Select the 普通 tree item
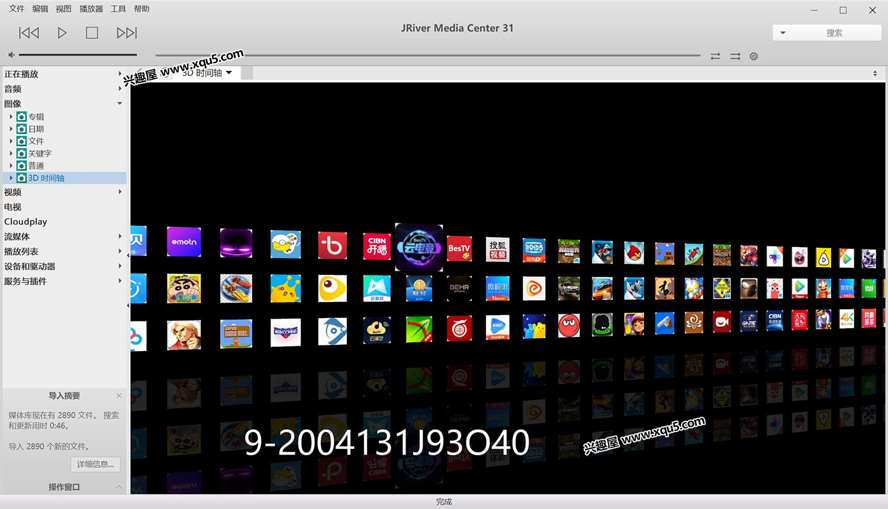The width and height of the screenshot is (888, 509). tap(36, 166)
